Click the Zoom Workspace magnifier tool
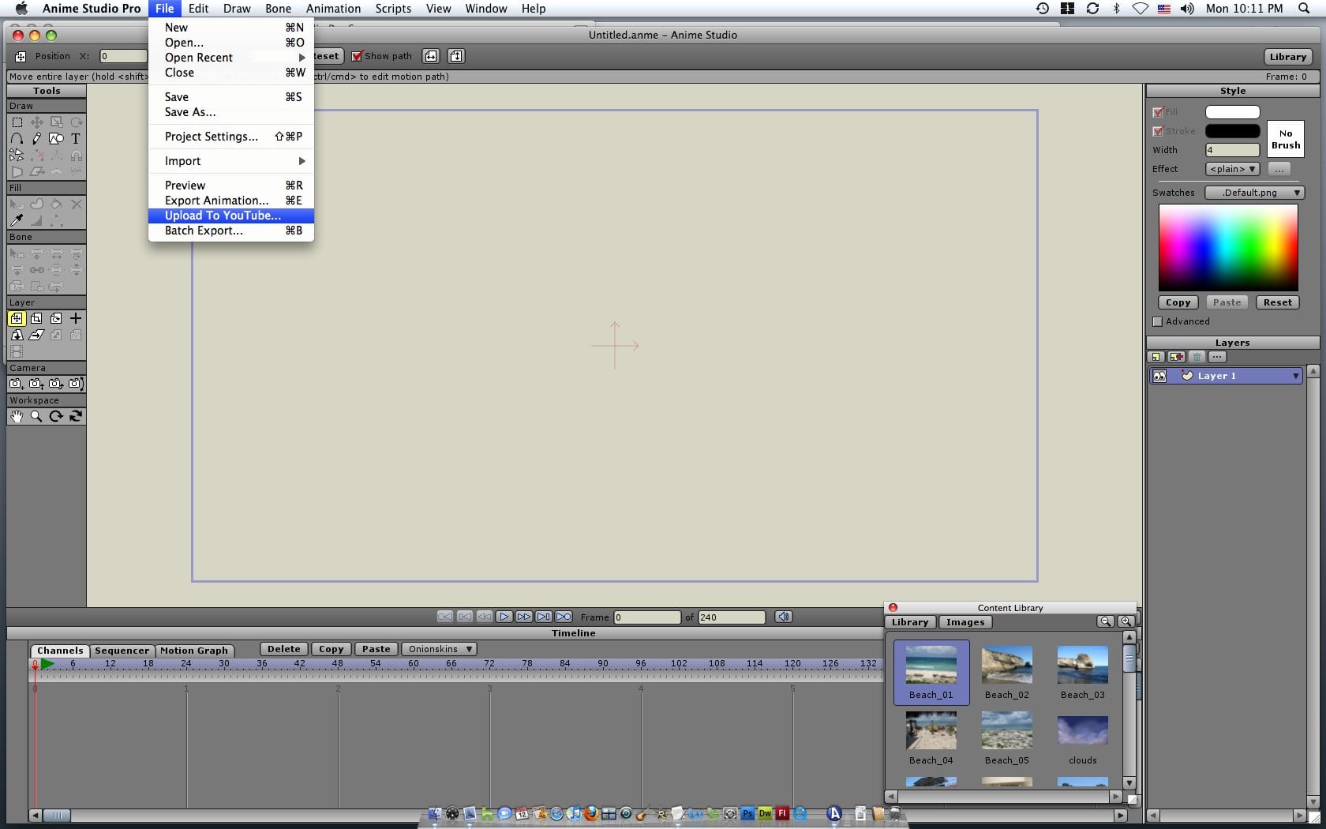This screenshot has width=1326, height=829. (36, 416)
